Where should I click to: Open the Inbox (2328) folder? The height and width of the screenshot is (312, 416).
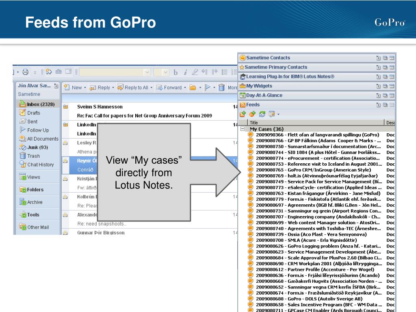click(37, 104)
